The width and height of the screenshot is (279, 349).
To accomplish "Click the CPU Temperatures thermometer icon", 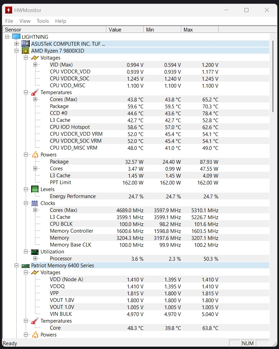I will [35, 92].
